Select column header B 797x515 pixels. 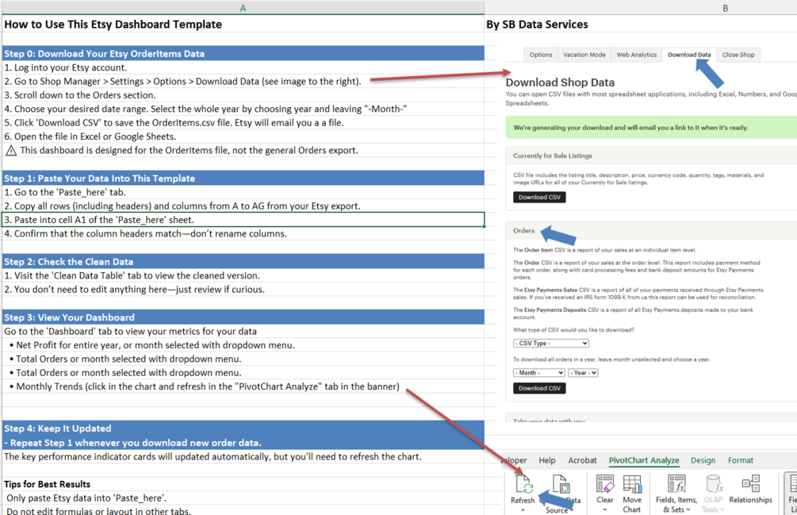[725, 8]
